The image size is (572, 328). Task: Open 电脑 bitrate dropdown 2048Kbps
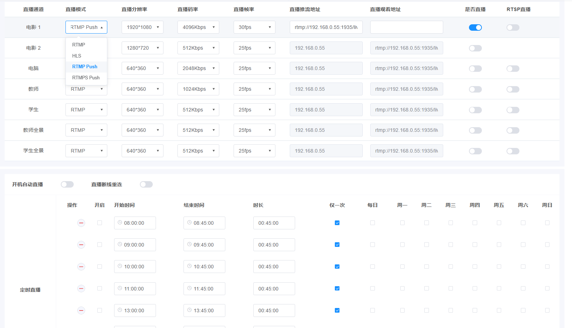[x=198, y=68]
